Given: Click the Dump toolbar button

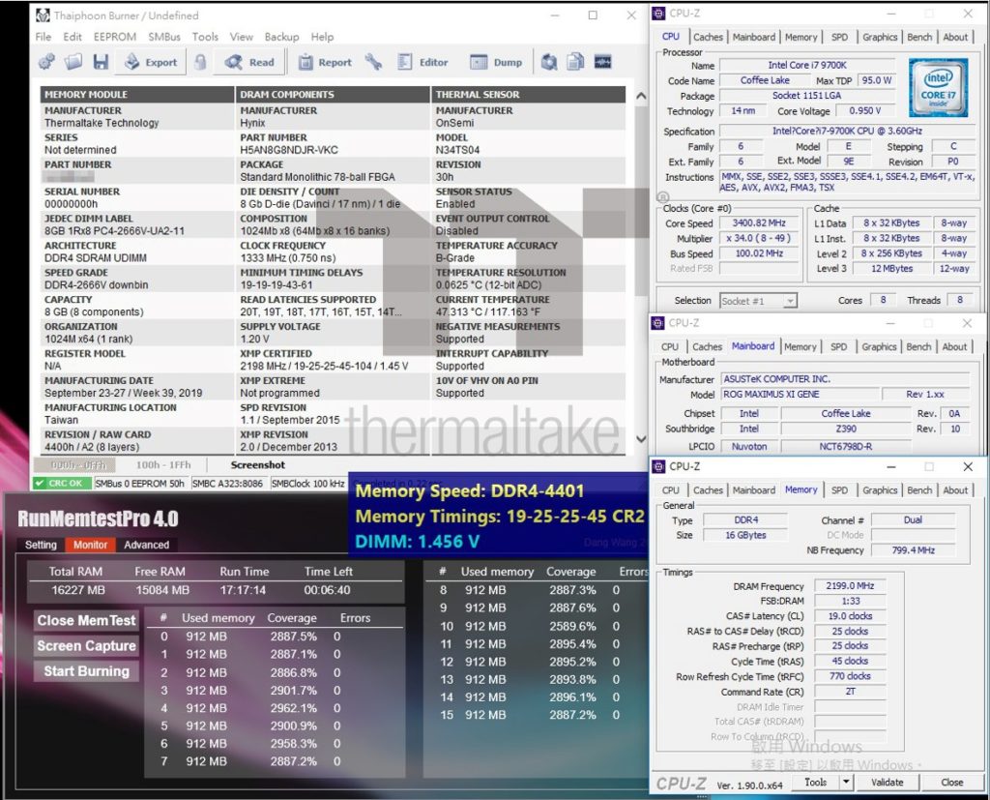Looking at the screenshot, I should (496, 62).
